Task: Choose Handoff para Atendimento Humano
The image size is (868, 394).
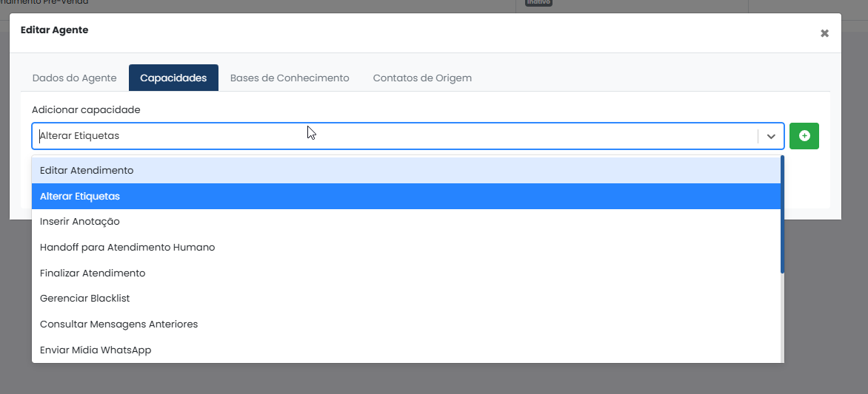Action: 406,247
